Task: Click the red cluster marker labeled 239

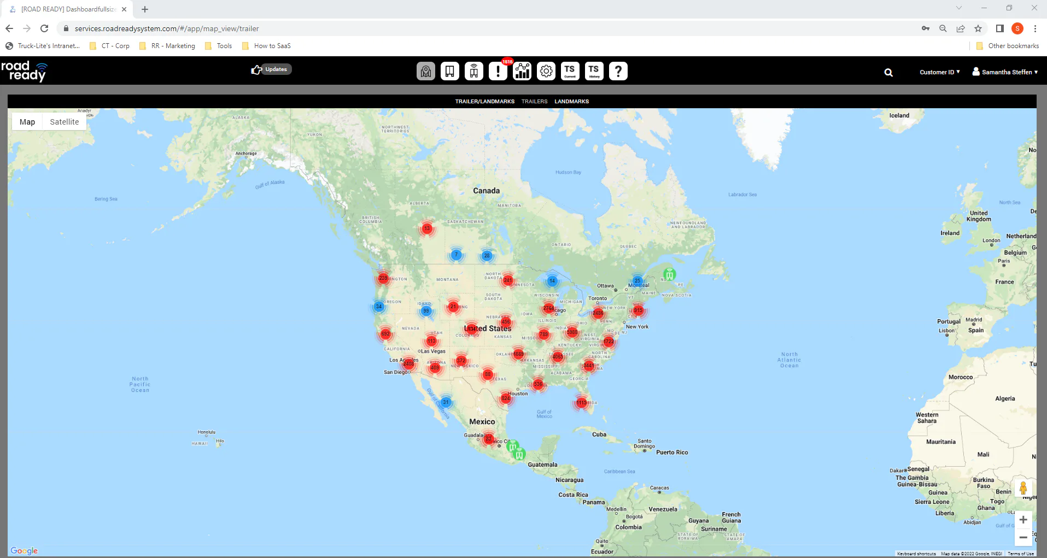Action: pos(383,278)
